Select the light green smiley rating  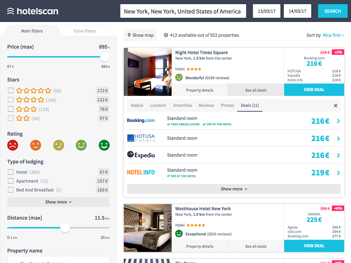[81, 145]
